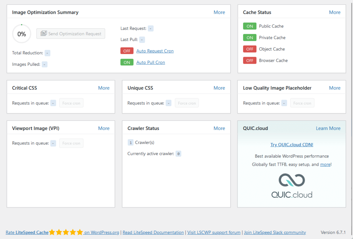Click the 0% optimization progress circle
The width and height of the screenshot is (353, 239).
[22, 34]
